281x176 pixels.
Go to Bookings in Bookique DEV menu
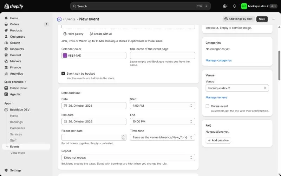pyautogui.click(x=16, y=122)
